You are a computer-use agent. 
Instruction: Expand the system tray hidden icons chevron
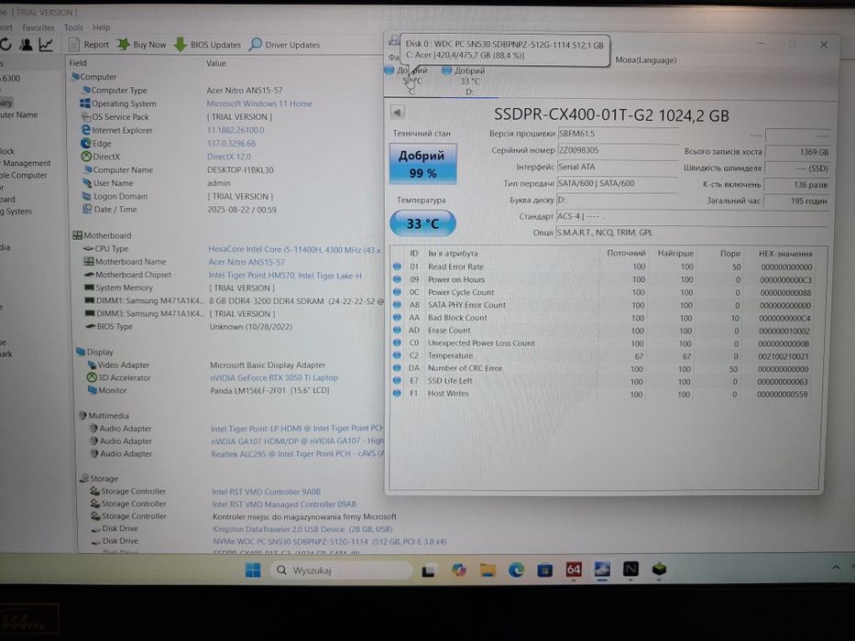pos(836,568)
